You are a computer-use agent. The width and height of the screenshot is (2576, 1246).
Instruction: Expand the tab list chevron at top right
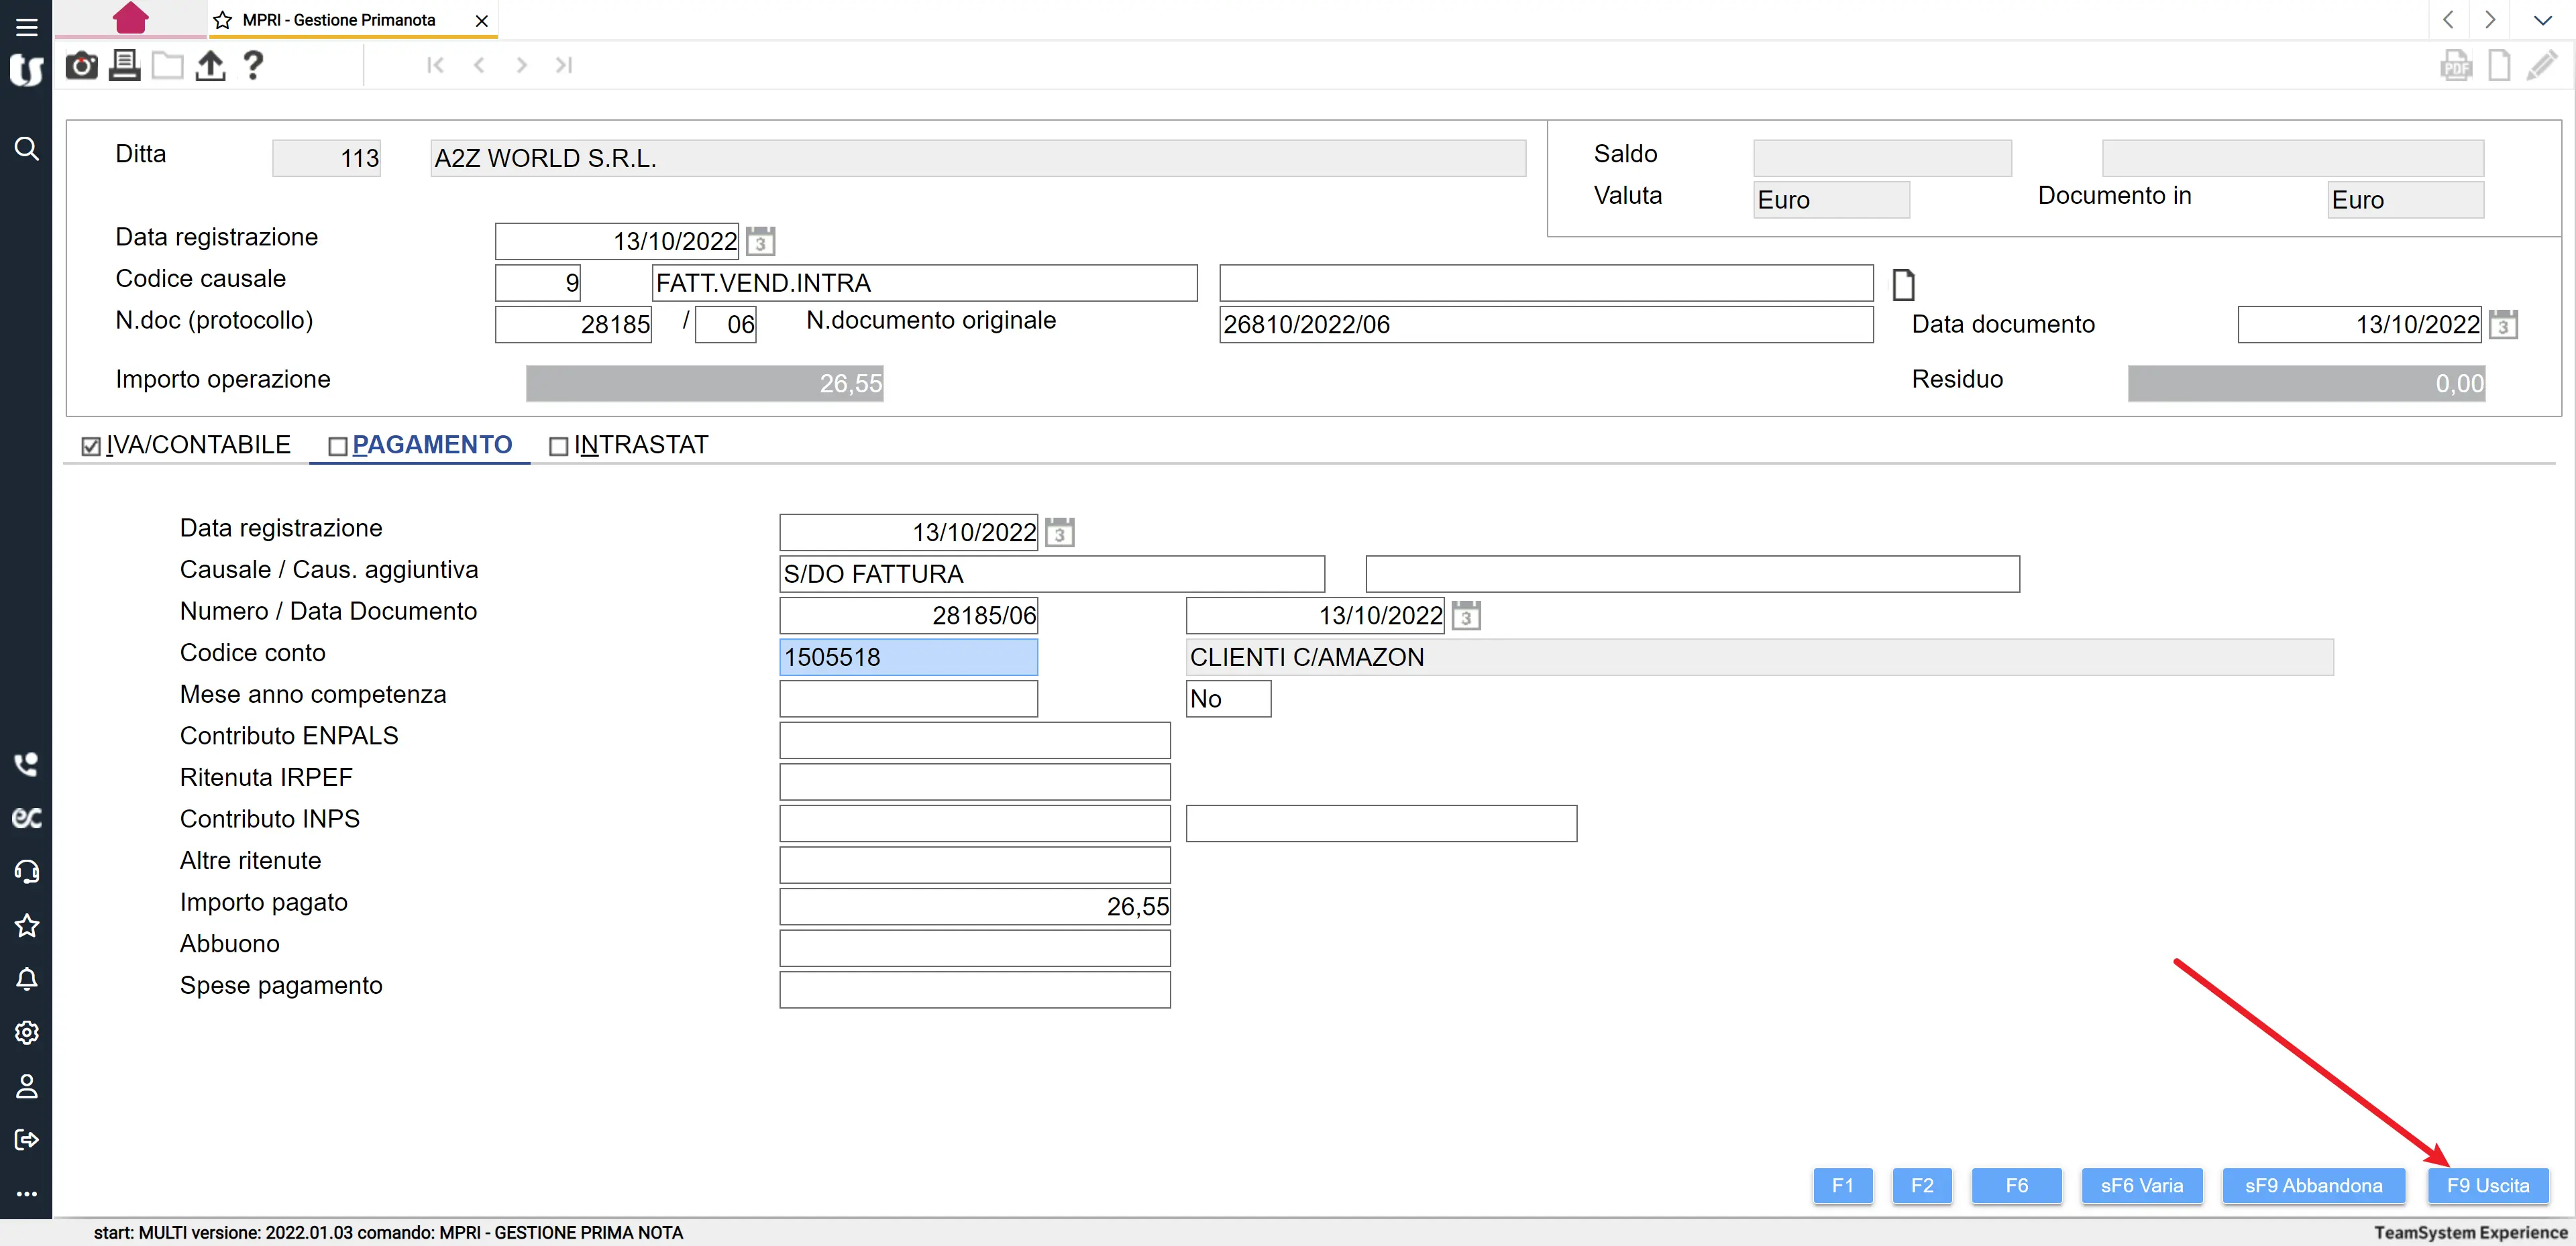tap(2542, 20)
